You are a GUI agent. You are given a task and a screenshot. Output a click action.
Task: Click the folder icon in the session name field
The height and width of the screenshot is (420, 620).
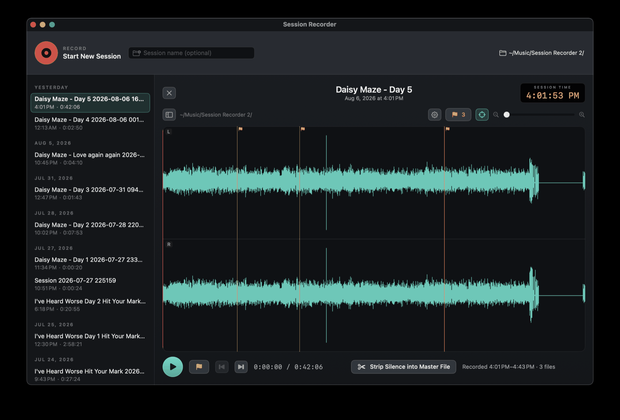click(137, 53)
